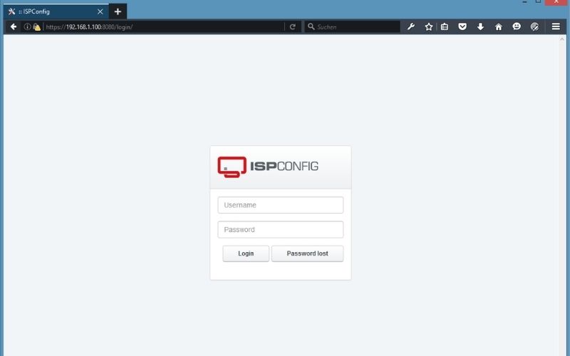
Task: Focus the Suchen search box
Action: [x=352, y=27]
